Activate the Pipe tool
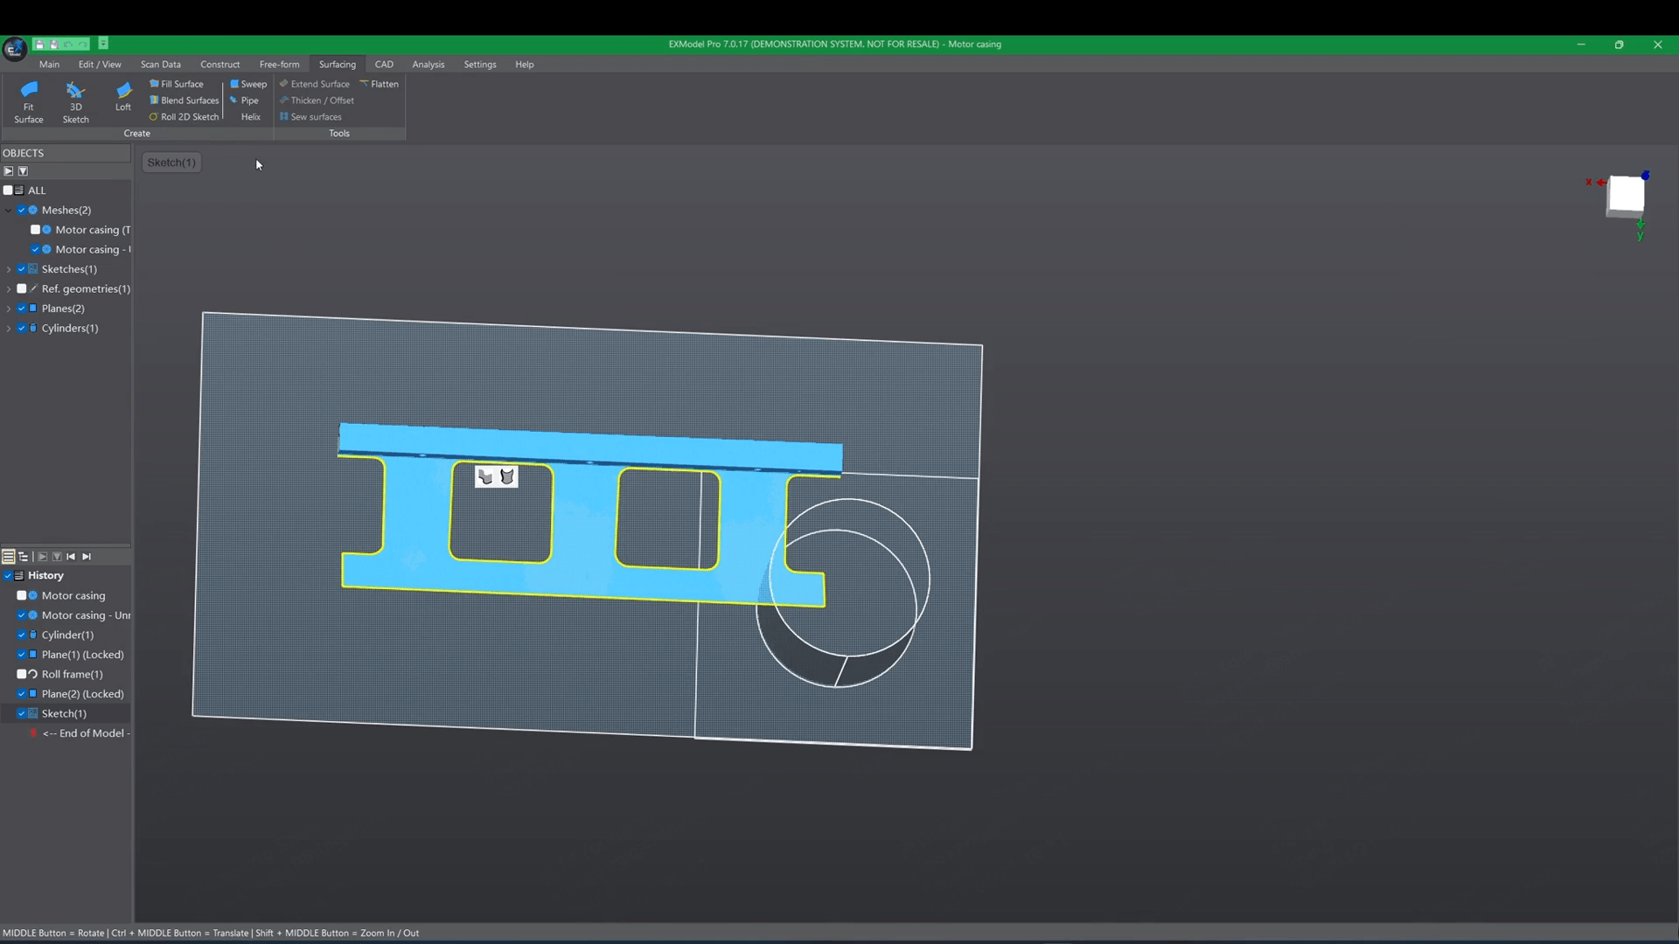This screenshot has height=944, width=1679. (x=249, y=100)
